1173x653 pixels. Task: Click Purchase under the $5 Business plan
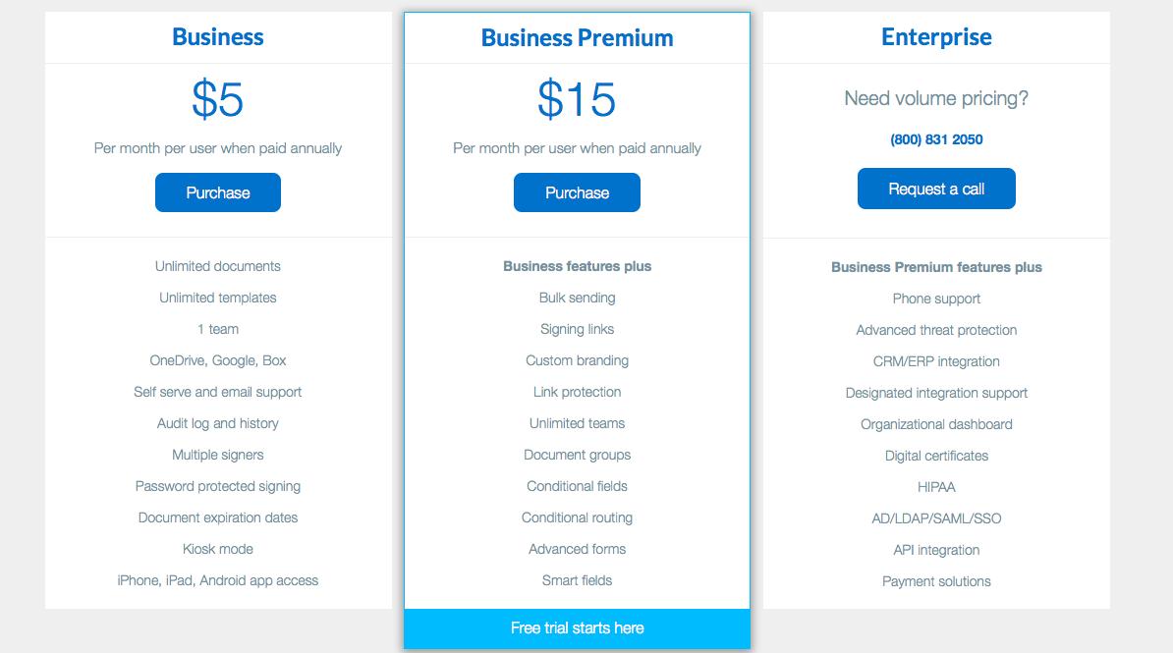click(x=218, y=192)
